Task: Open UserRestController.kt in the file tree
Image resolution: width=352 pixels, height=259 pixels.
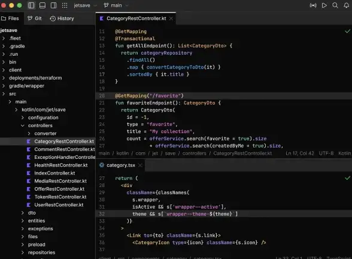Action: [59, 205]
